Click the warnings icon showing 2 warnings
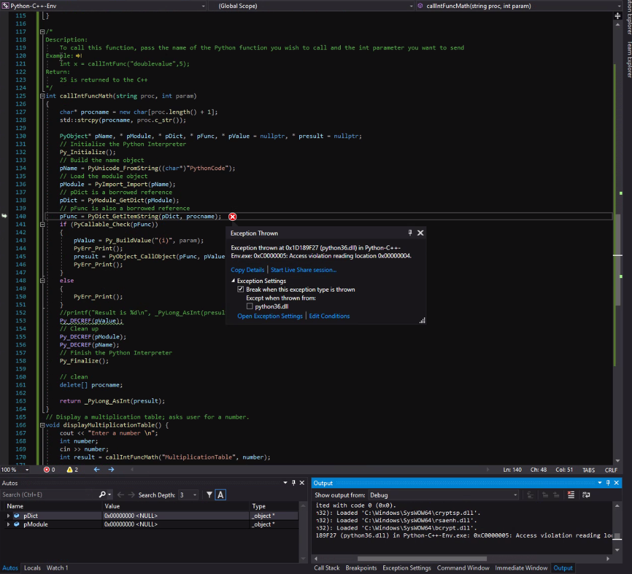The image size is (632, 574). point(70,470)
